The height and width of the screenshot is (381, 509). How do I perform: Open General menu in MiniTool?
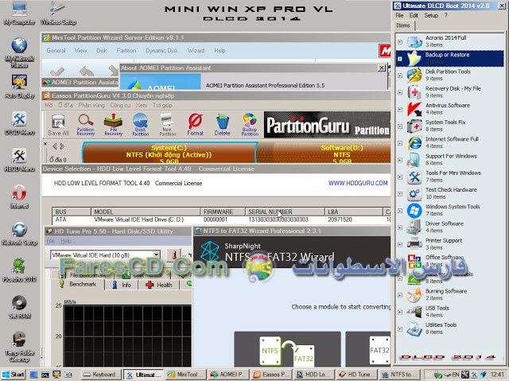click(56, 51)
